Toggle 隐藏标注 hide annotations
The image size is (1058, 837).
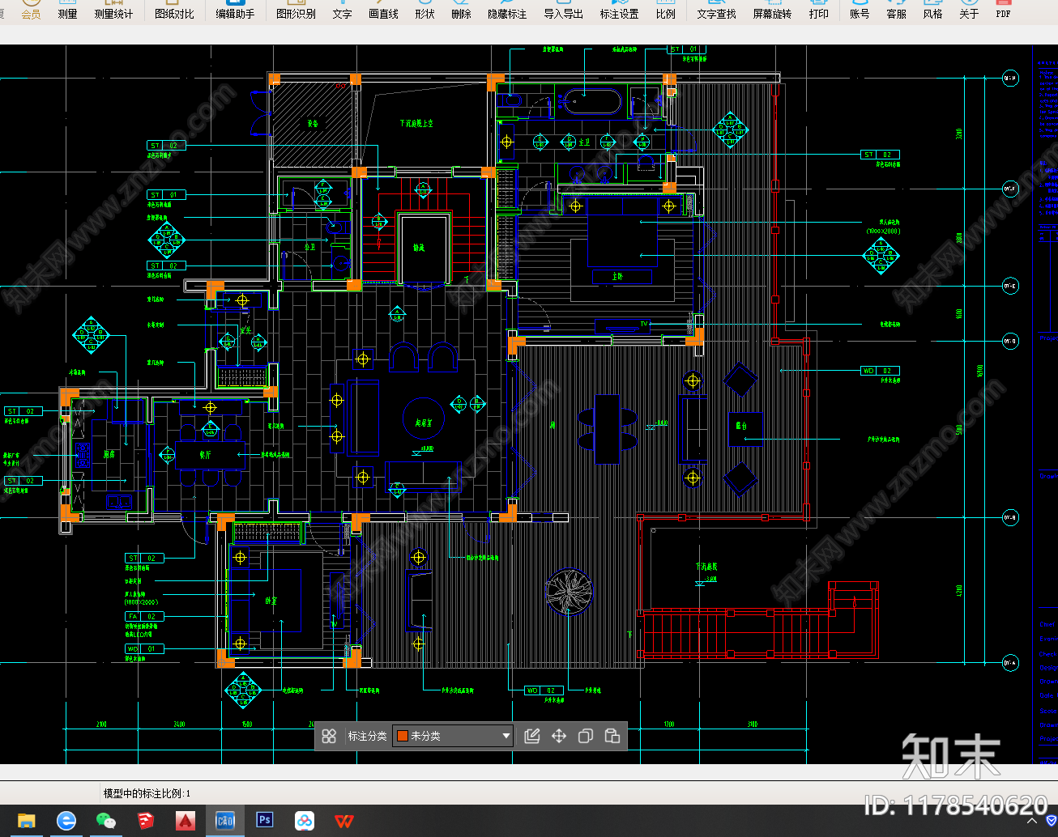[x=507, y=10]
